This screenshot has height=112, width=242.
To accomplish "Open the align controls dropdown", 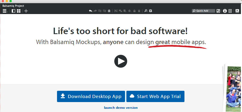I will coord(130,11).
